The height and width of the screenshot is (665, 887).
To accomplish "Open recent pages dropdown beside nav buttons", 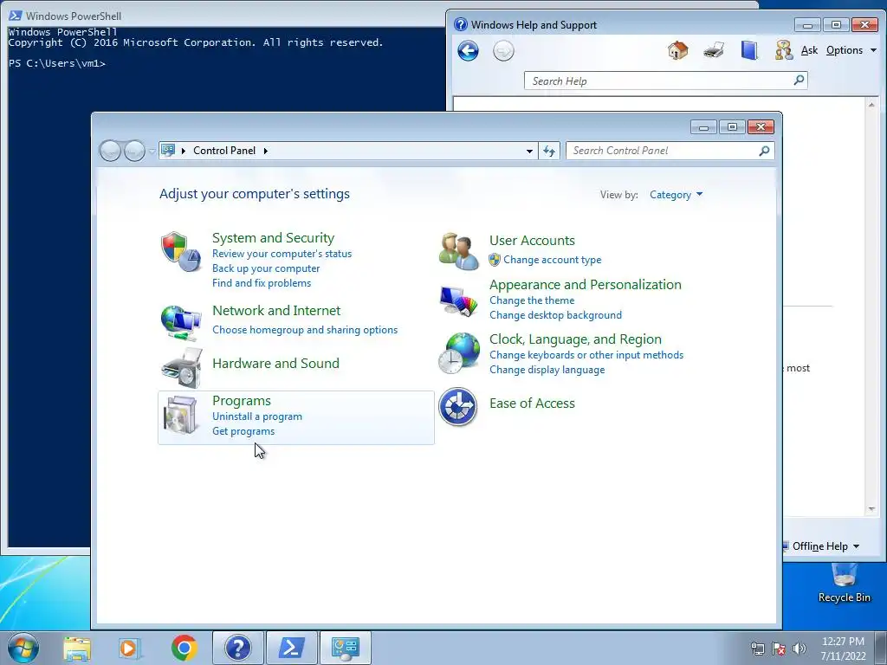I will point(152,151).
